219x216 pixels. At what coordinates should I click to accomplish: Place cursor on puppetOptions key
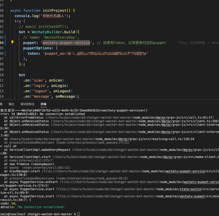[37, 48]
